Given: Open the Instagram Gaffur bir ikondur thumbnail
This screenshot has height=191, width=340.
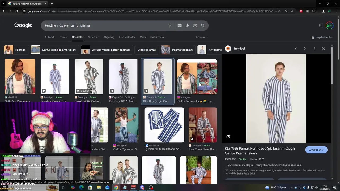Looking at the screenshot, I should coord(197,77).
